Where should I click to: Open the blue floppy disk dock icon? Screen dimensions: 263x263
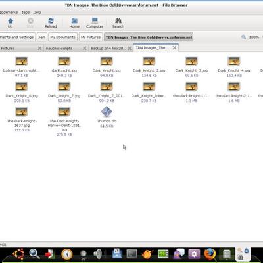[117, 254]
